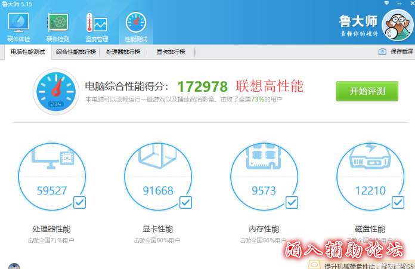
Task: Click the 击败全国80%用户 text
Action: point(157,240)
